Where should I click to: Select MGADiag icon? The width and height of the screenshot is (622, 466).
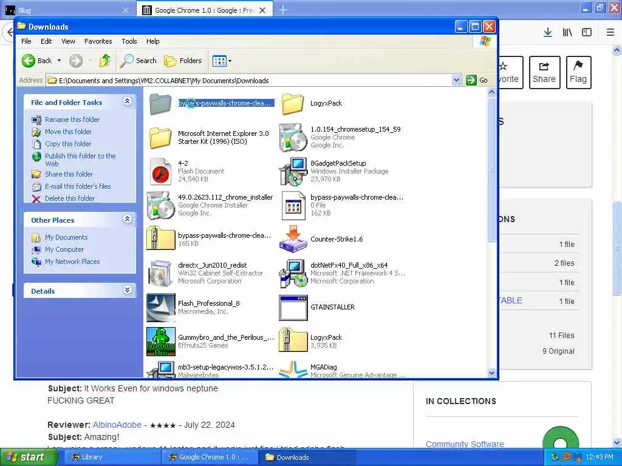[x=293, y=369]
